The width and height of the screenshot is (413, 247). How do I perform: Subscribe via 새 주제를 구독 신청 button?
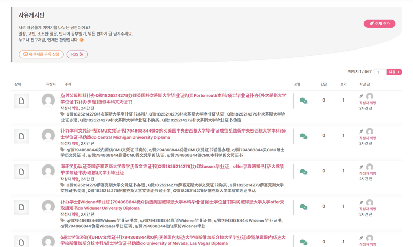pos(41,54)
